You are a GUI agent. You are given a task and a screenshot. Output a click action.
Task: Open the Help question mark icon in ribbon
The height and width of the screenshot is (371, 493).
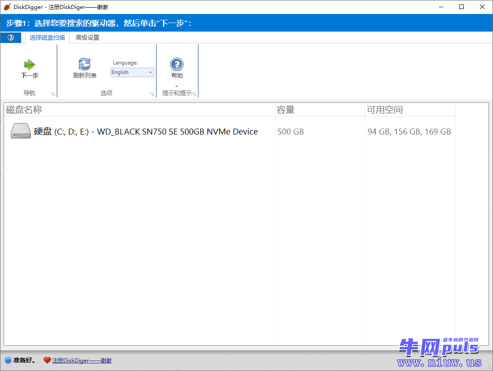(177, 65)
